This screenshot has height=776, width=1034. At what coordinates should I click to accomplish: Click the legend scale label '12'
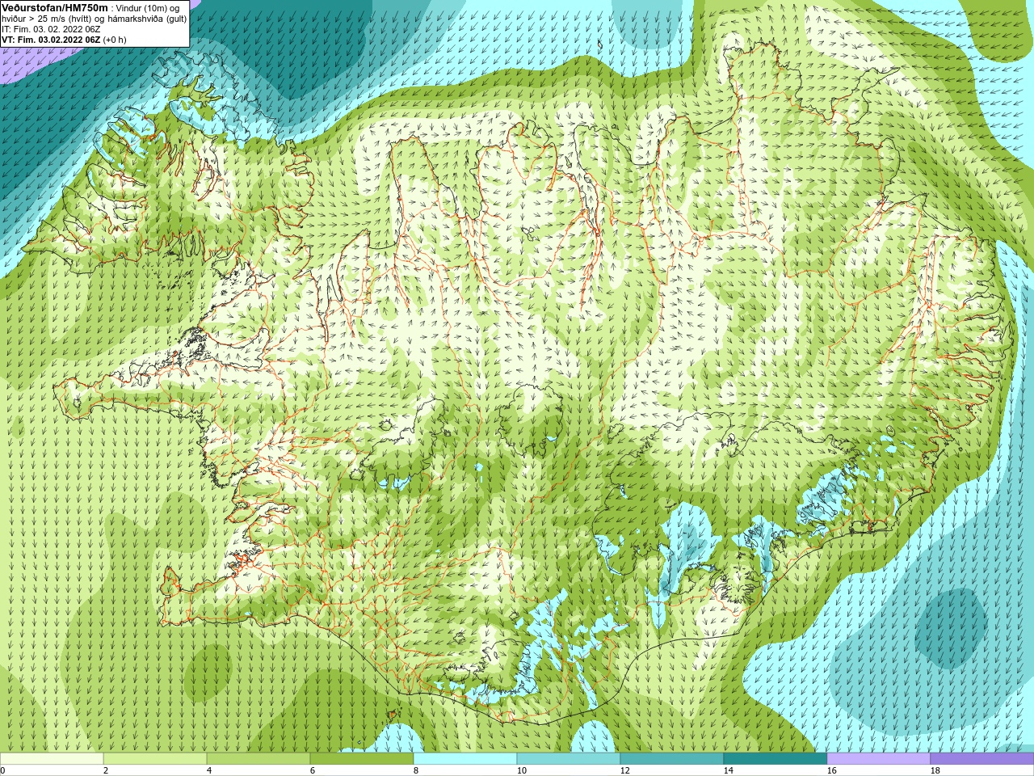(625, 770)
